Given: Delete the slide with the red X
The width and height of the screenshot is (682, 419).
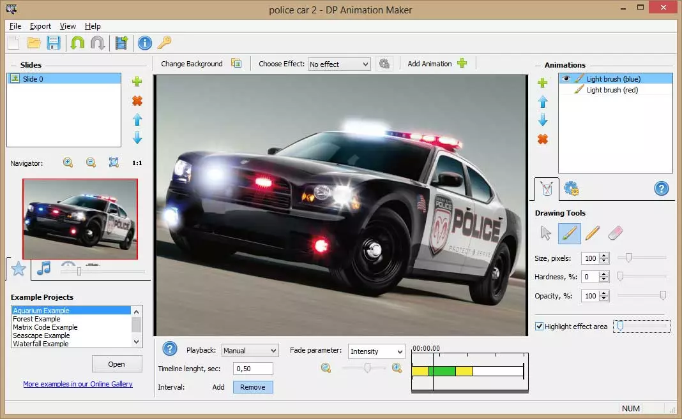Looking at the screenshot, I should tap(137, 101).
